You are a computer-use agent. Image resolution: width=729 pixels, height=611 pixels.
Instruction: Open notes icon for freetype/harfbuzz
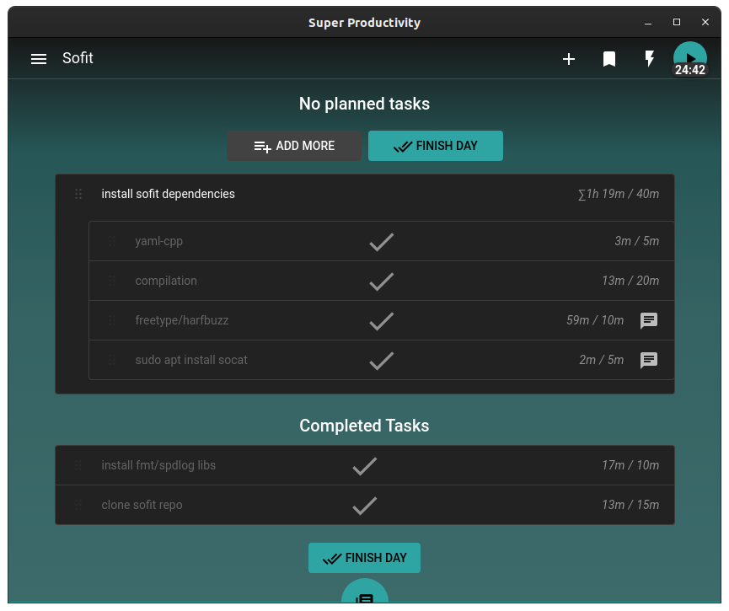tap(649, 320)
